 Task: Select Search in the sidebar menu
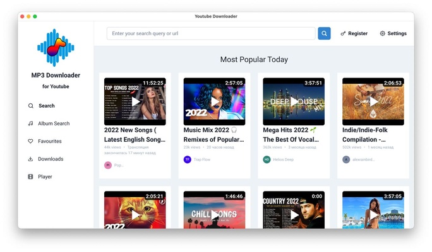tap(47, 106)
